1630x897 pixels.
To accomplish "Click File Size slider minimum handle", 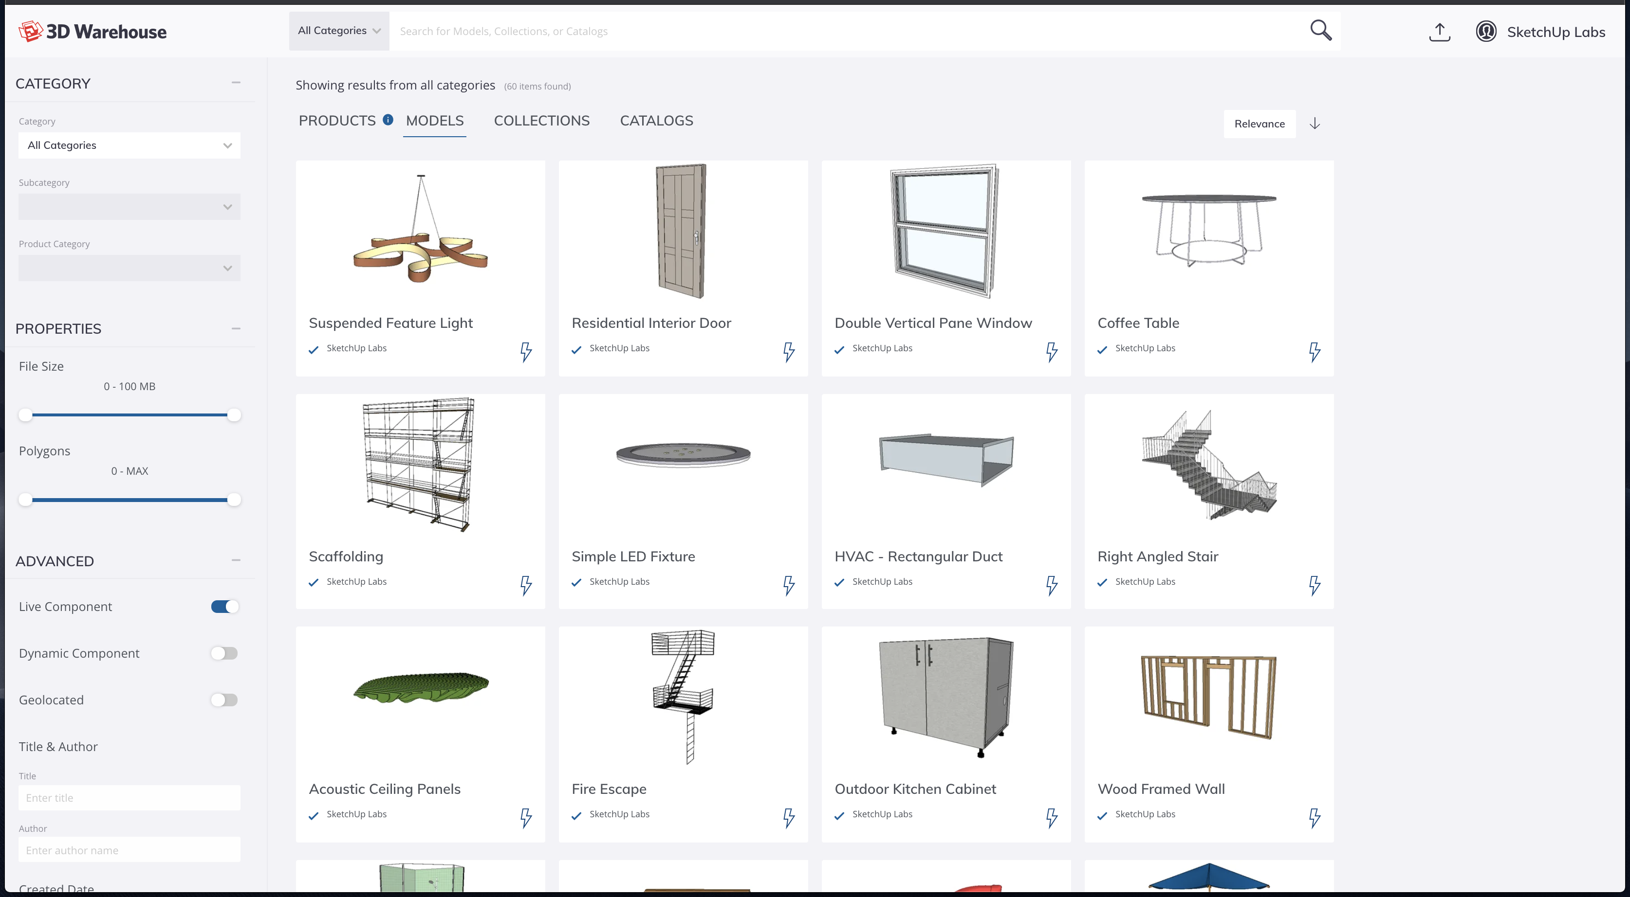I will [25, 415].
